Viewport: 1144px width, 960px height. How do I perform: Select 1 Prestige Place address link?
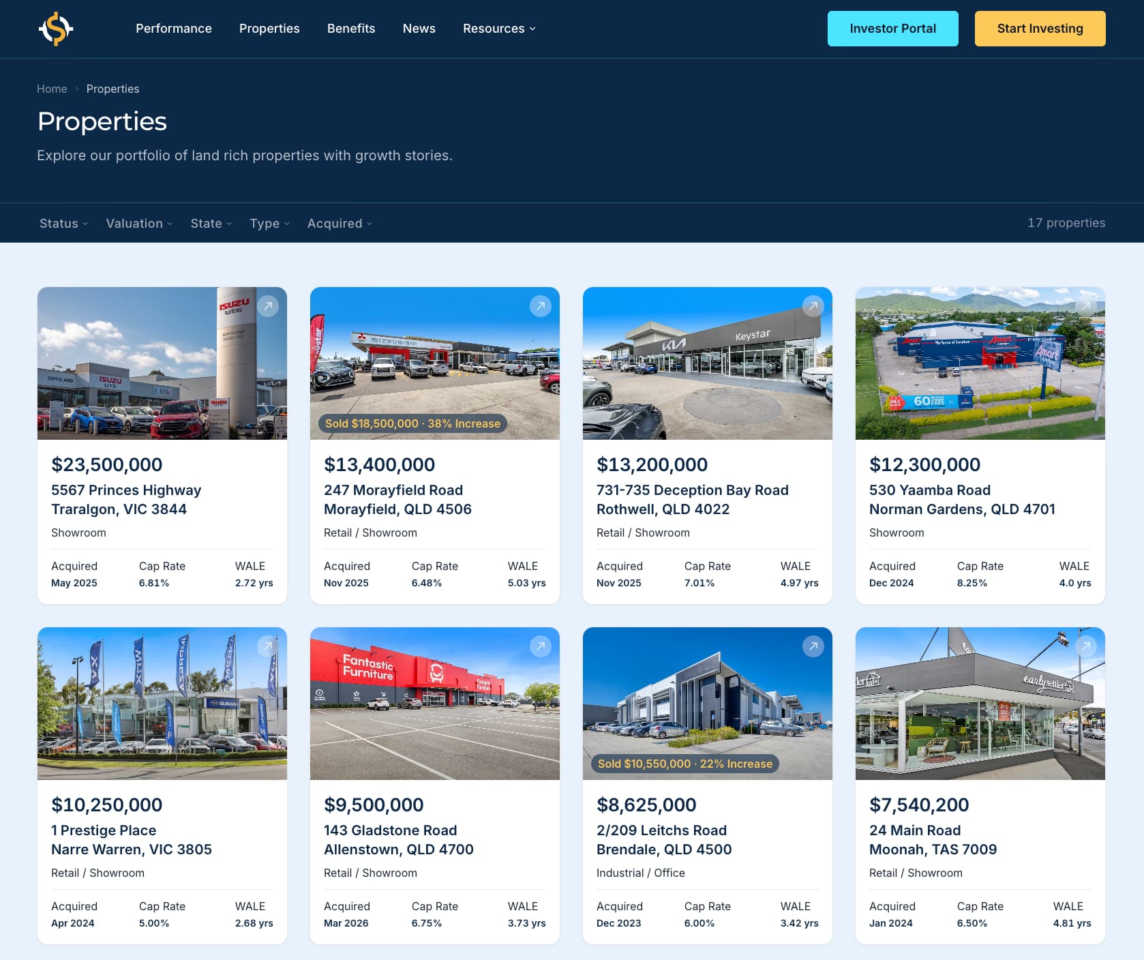[132, 840]
